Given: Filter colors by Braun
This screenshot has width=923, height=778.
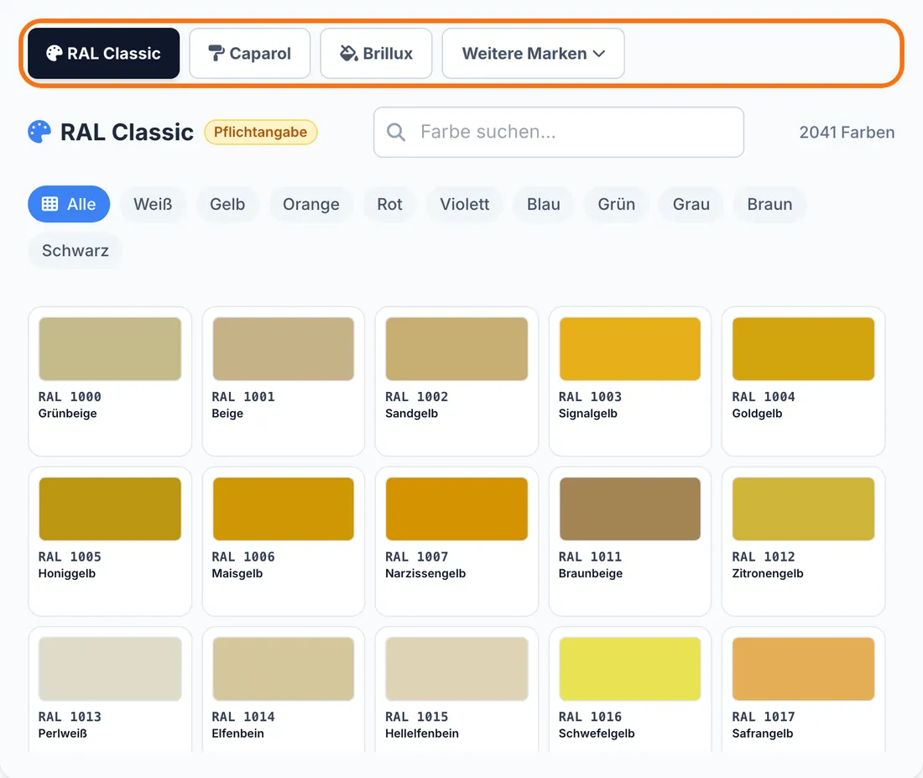Looking at the screenshot, I should click(x=769, y=204).
